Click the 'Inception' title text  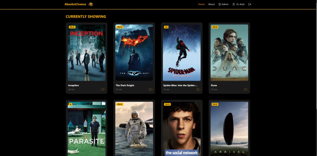pyautogui.click(x=74, y=85)
